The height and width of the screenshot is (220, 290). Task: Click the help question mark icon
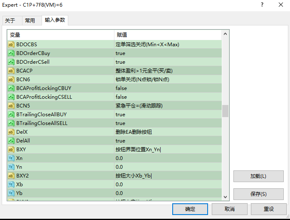(x=262, y=5)
